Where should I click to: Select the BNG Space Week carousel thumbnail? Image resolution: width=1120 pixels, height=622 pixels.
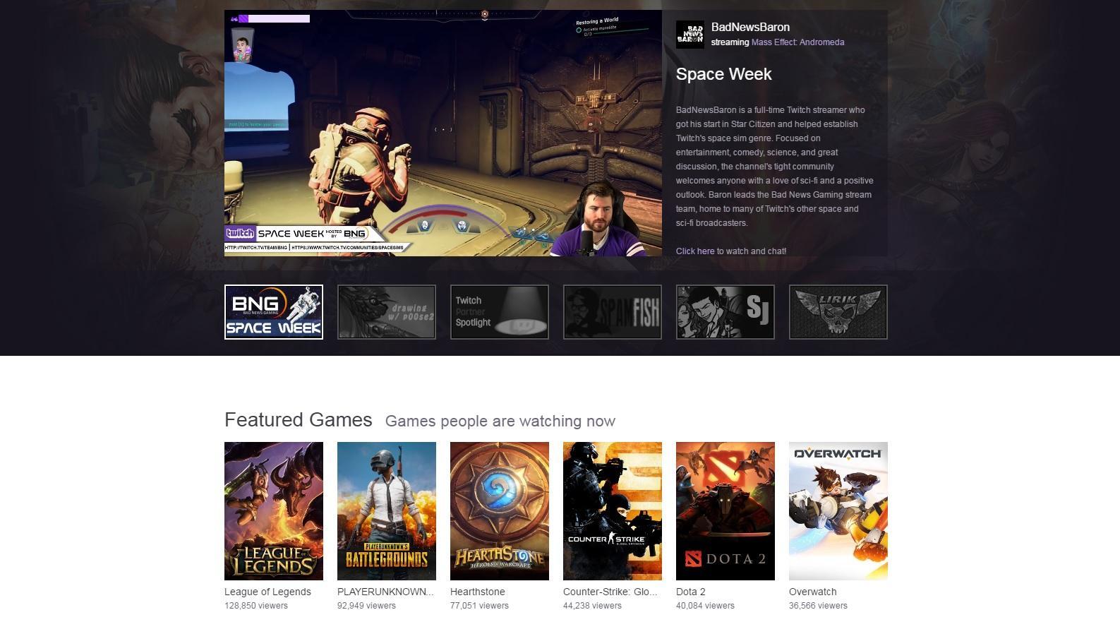tap(274, 312)
